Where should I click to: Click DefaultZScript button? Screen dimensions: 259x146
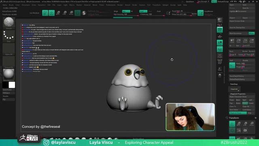click(x=223, y=2)
